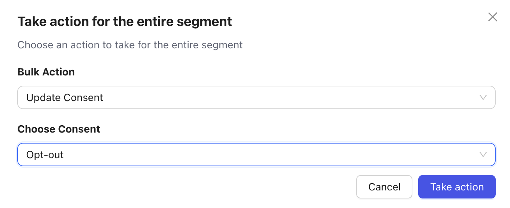Click the "Bulk Action" field label
The image size is (510, 208).
coord(46,72)
